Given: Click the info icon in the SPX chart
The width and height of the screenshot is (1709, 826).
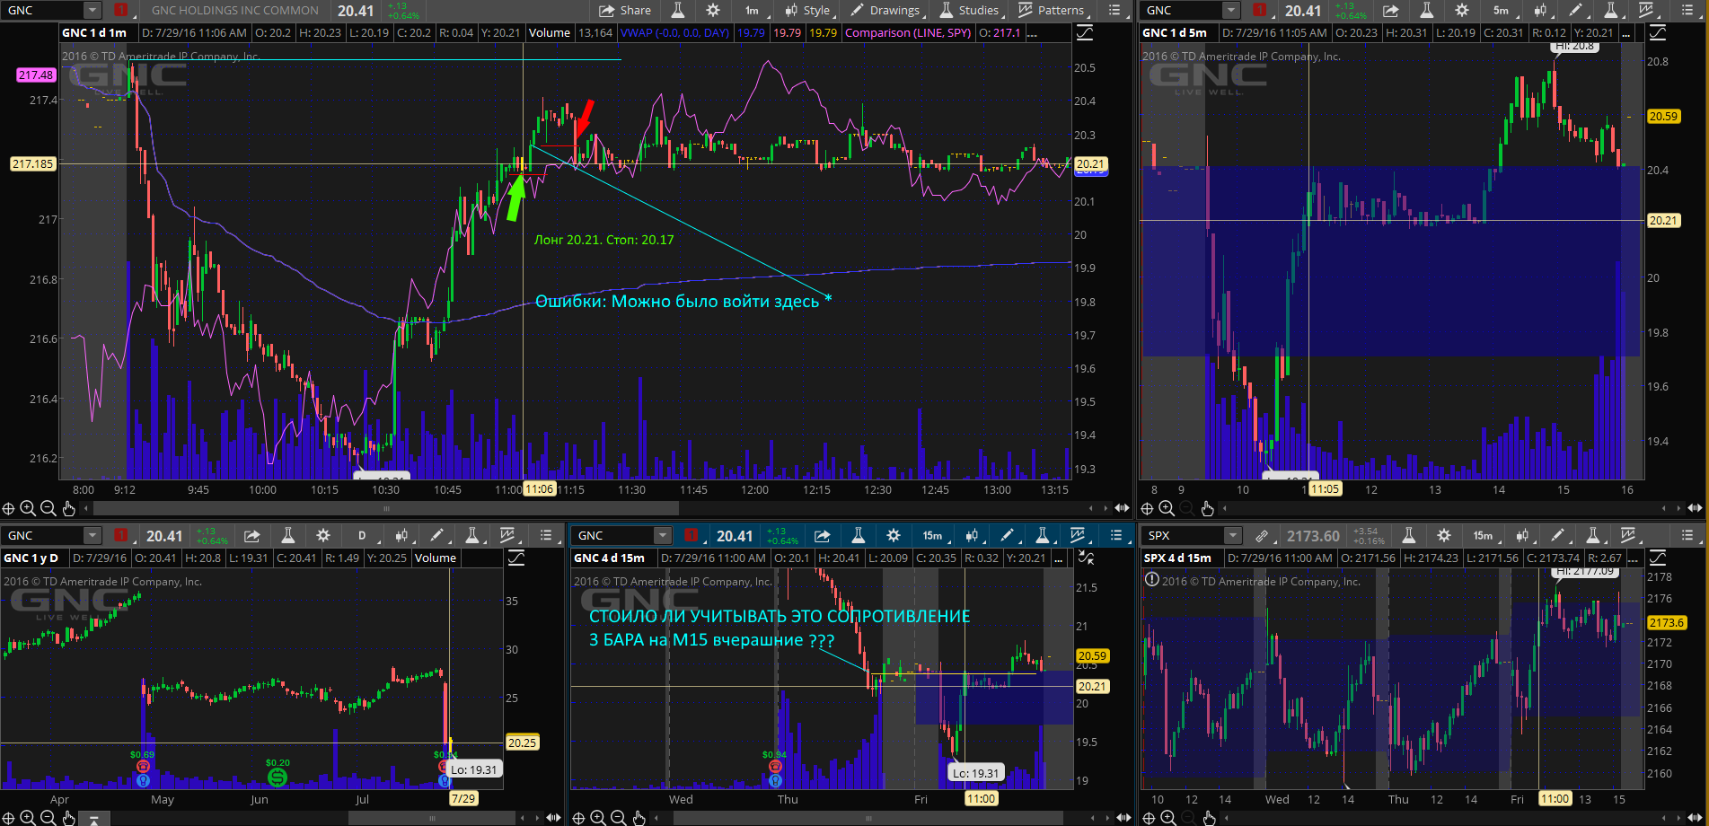Looking at the screenshot, I should point(1151,579).
